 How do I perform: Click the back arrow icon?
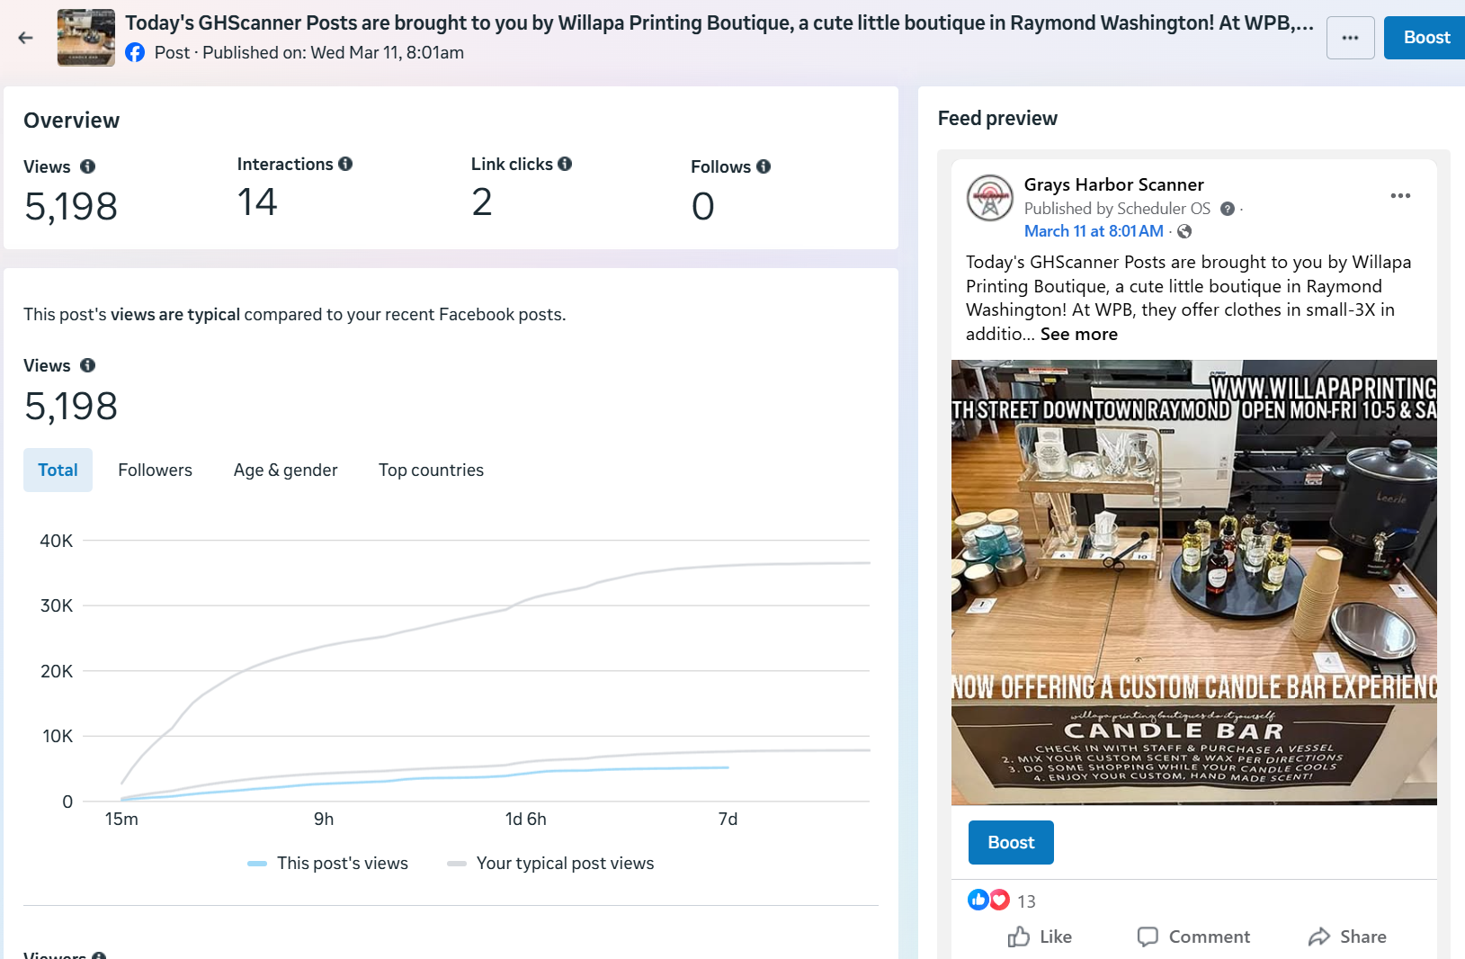click(25, 38)
